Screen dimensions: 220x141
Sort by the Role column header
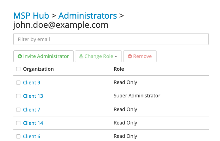(119, 69)
